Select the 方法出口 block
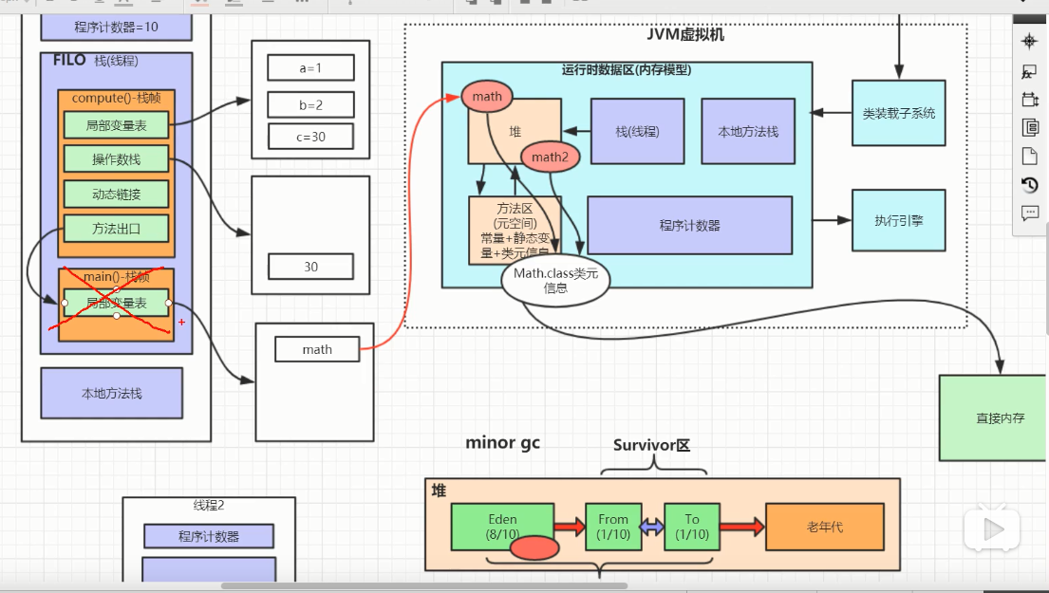The height and width of the screenshot is (593, 1049). pyautogui.click(x=117, y=229)
